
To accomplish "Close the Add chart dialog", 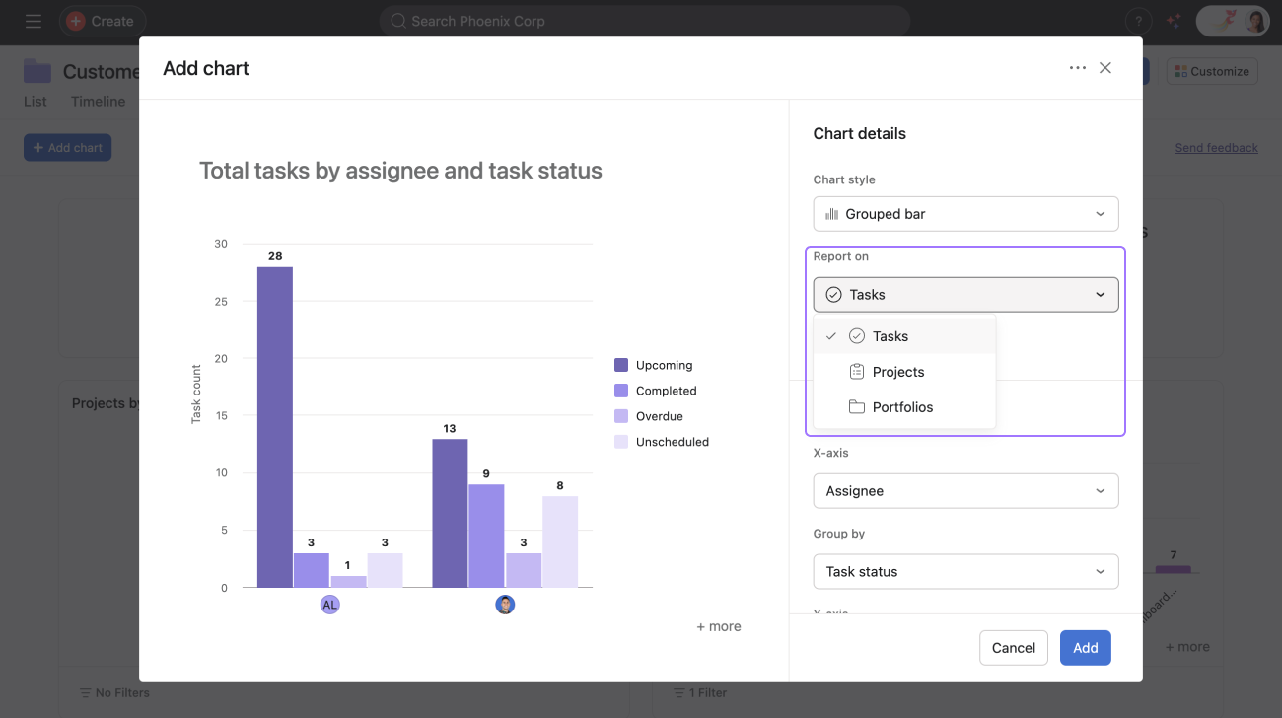I will [1105, 68].
